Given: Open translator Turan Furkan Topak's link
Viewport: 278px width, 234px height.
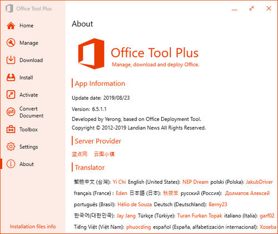Looking at the screenshot, I should click(200, 216).
